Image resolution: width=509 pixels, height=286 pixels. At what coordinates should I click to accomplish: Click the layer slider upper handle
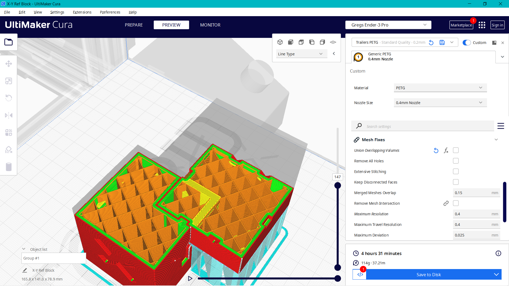point(337,185)
